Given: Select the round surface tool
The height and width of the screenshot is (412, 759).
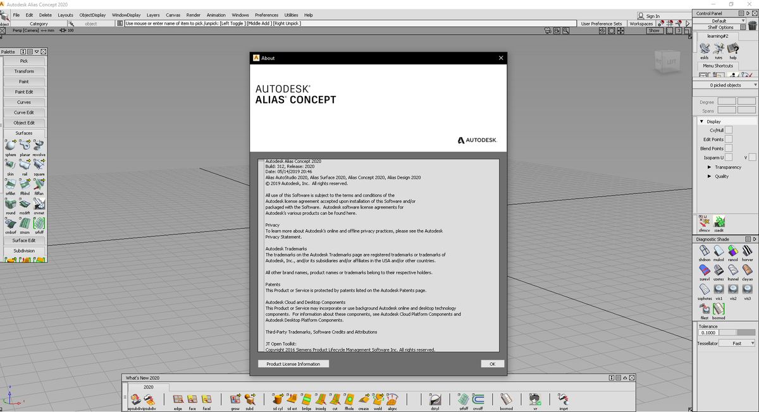Looking at the screenshot, I should click(x=11, y=204).
